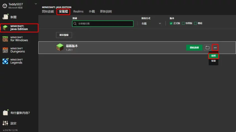Click the 1.20.1 version text

click(x=69, y=50)
